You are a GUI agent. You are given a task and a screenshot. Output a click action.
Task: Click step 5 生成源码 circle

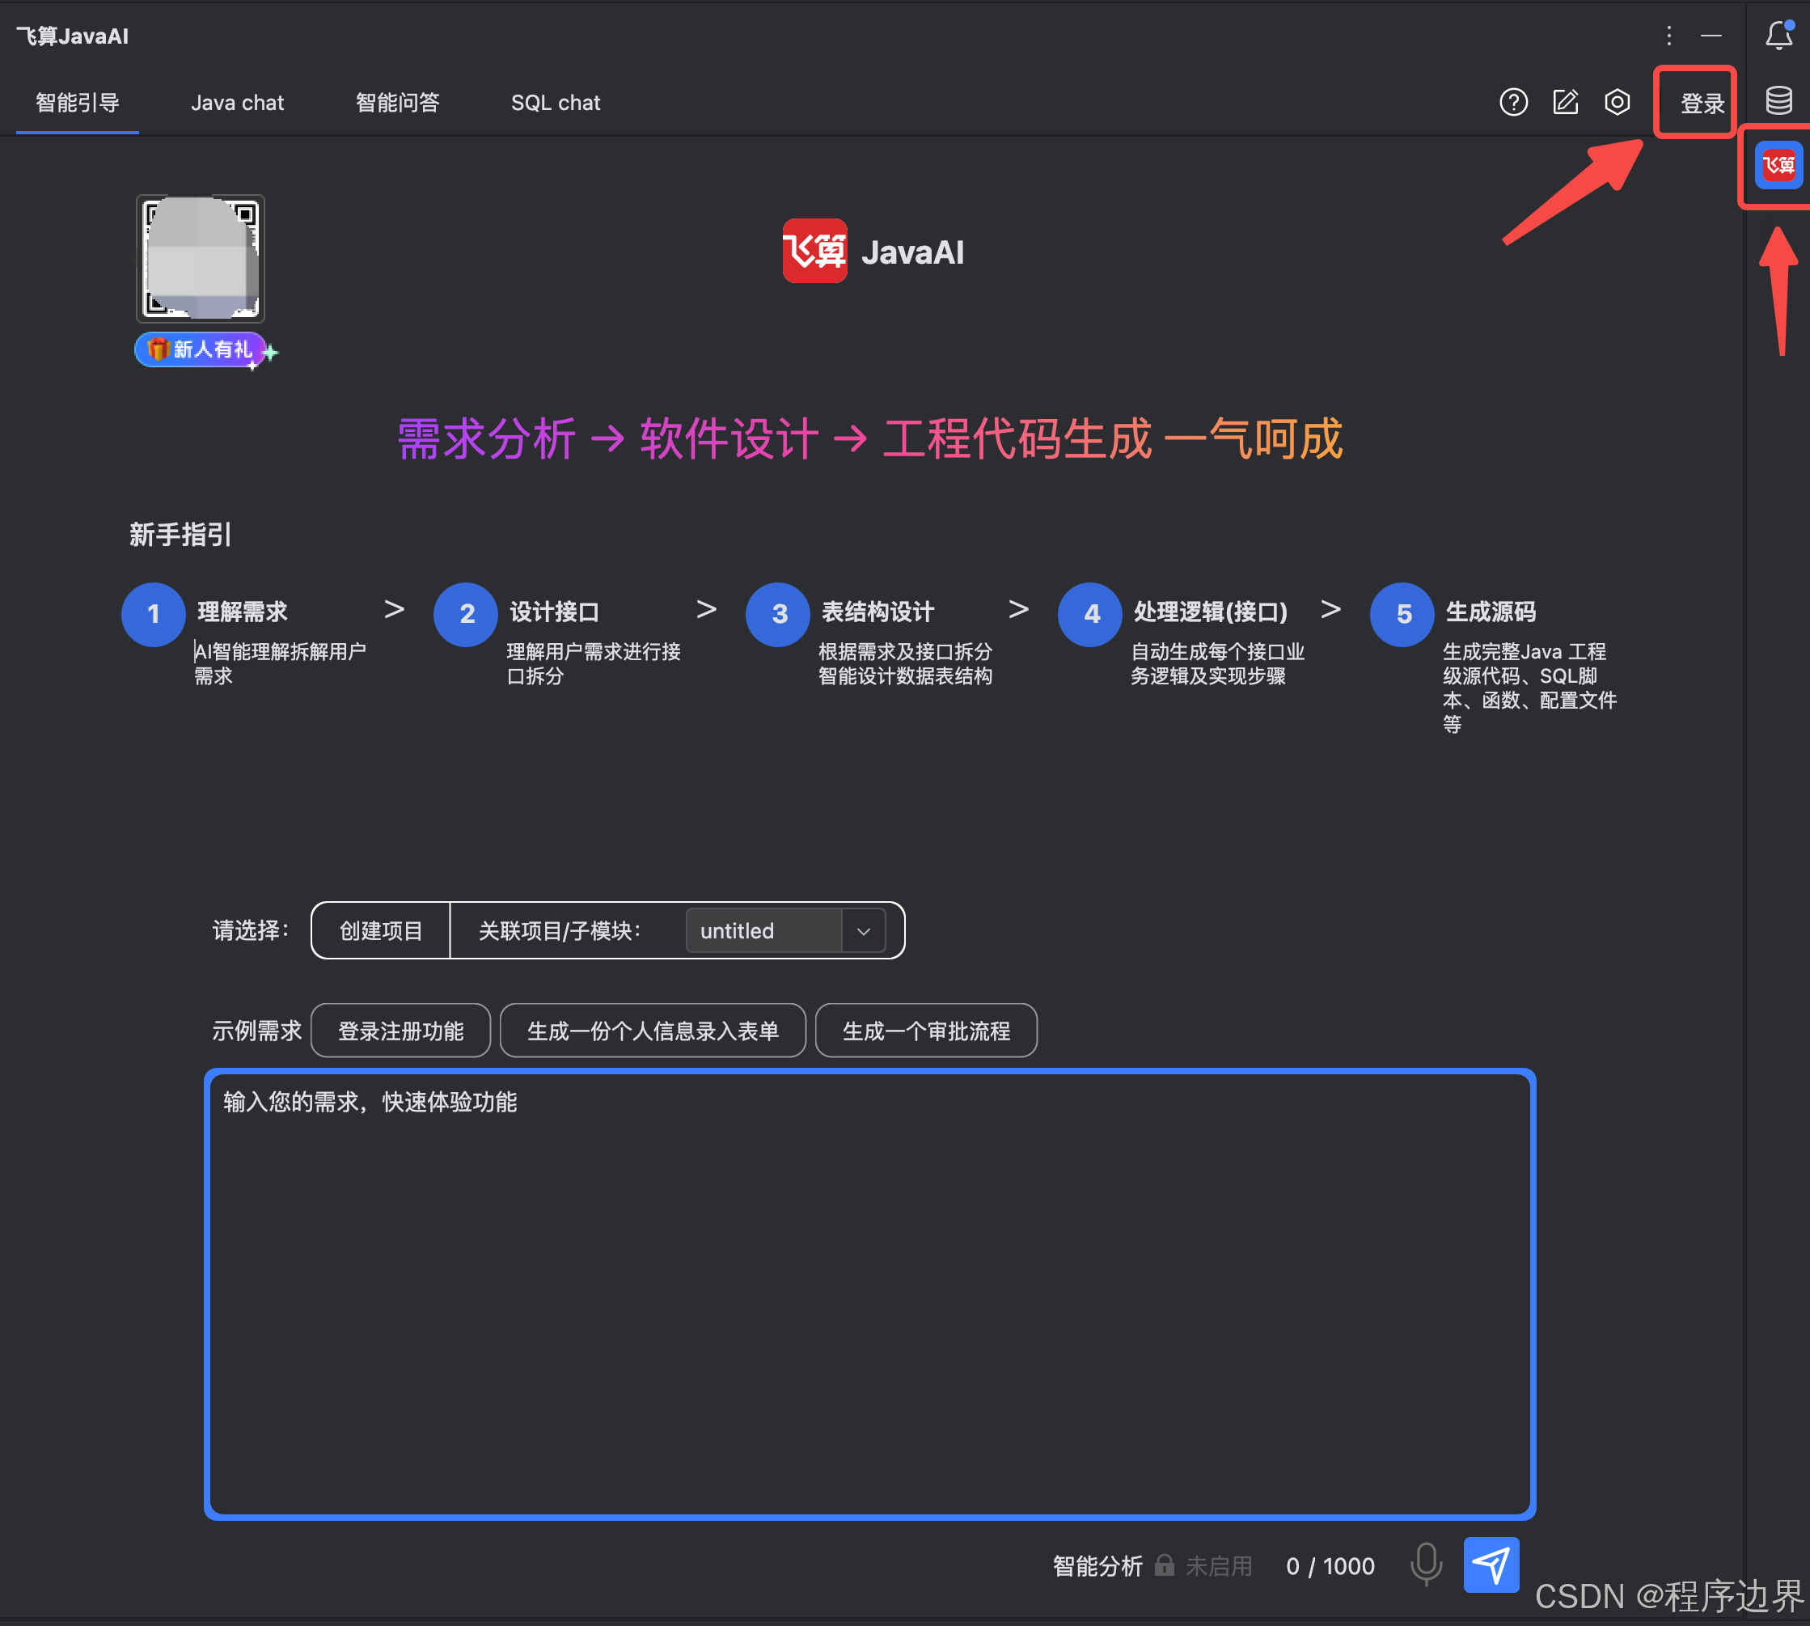click(x=1402, y=614)
